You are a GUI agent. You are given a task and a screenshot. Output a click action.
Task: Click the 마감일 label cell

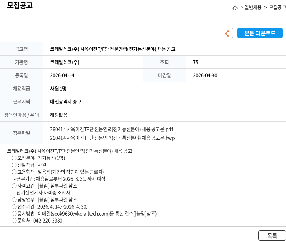tap(164, 75)
